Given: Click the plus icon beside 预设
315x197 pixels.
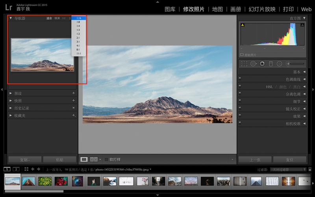Looking at the screenshot, I should [74, 93].
